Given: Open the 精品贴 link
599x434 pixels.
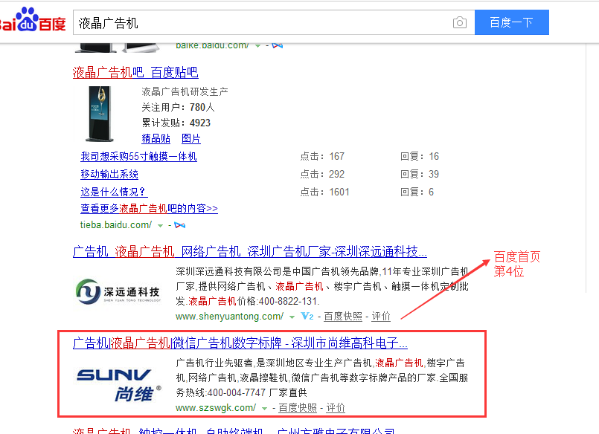Looking at the screenshot, I should click(156, 139).
